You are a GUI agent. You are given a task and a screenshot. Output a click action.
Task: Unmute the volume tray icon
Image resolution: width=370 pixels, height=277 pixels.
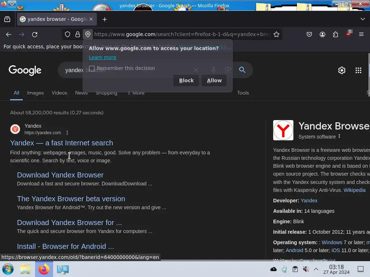306,269
